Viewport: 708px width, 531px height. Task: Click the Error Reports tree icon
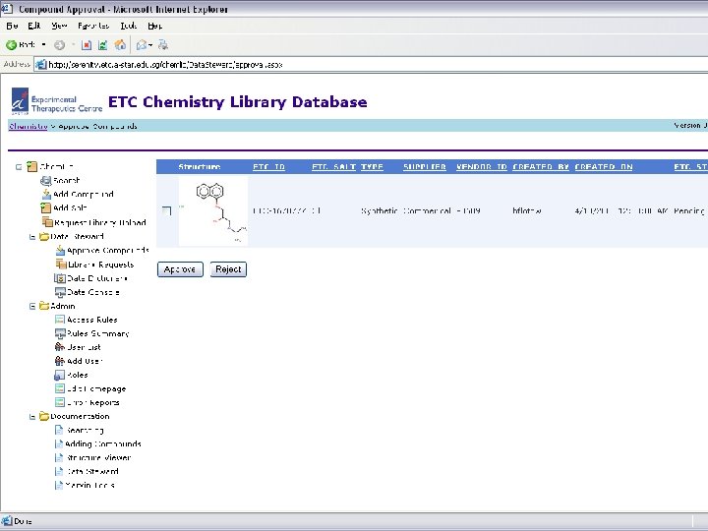point(60,402)
